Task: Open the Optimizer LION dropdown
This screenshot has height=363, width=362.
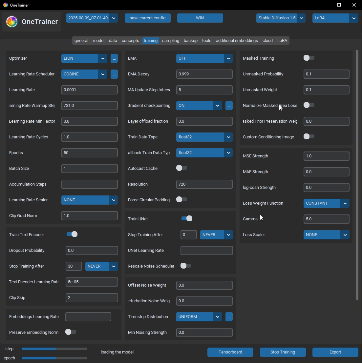Action: [x=84, y=58]
